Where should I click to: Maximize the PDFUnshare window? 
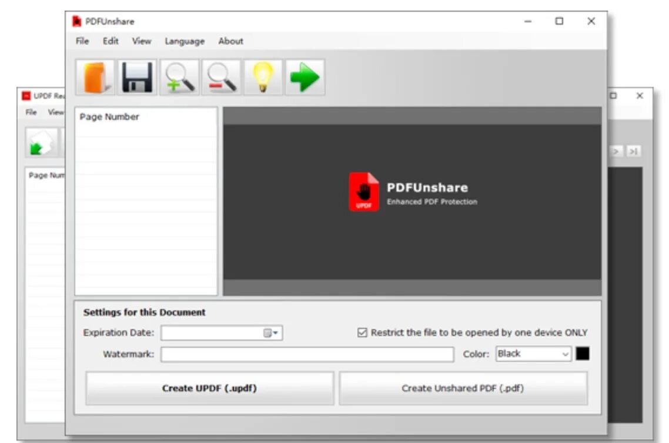[x=559, y=21]
